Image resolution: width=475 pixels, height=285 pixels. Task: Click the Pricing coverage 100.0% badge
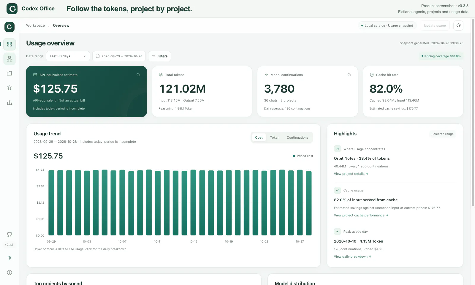point(441,56)
